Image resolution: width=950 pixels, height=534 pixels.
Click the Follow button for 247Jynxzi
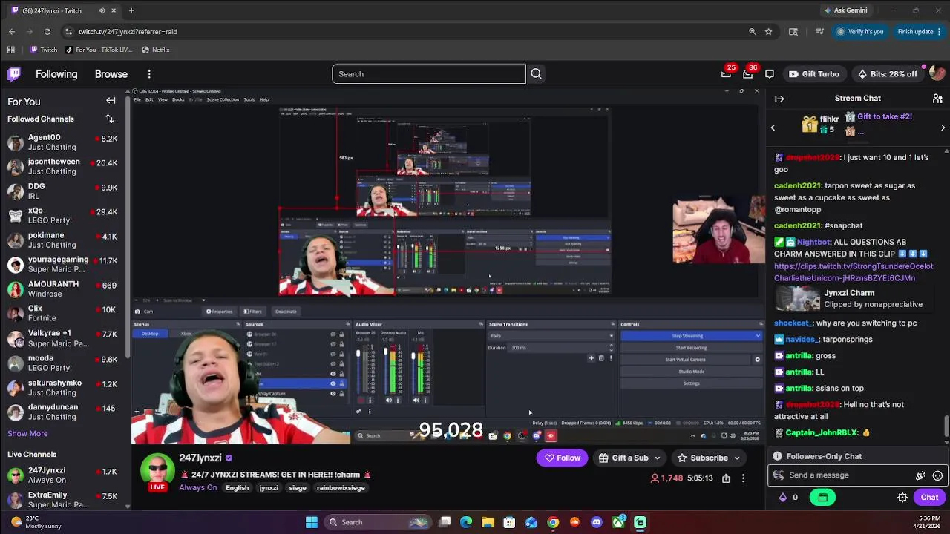click(563, 458)
